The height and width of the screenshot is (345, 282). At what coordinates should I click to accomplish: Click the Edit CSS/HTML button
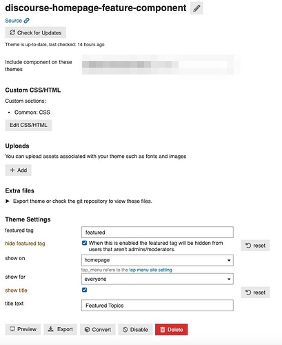(x=28, y=125)
